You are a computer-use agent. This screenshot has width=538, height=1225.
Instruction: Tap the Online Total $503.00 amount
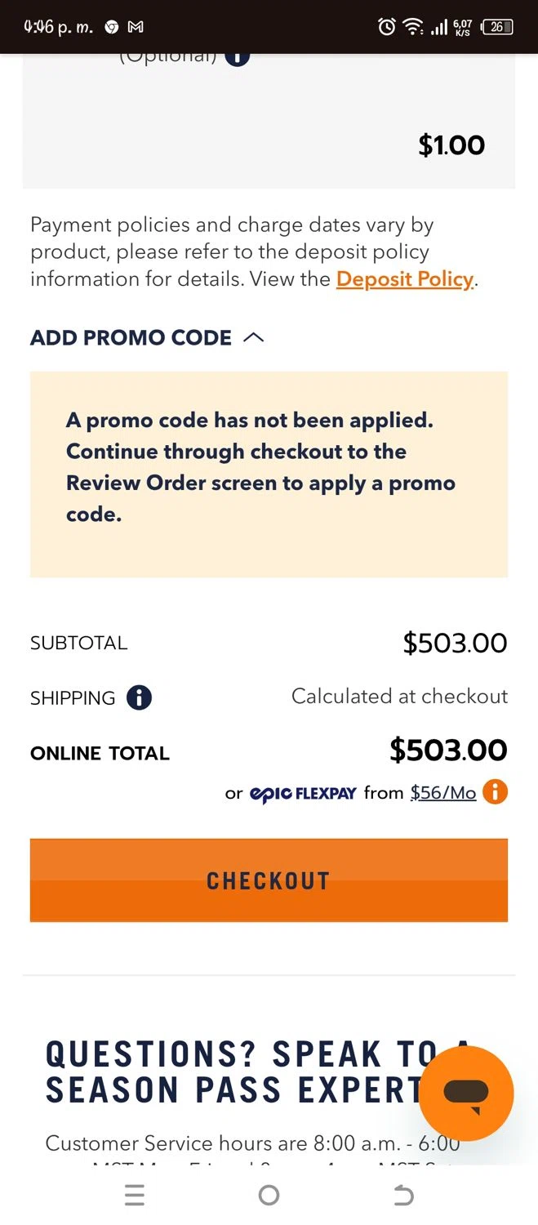tap(448, 750)
